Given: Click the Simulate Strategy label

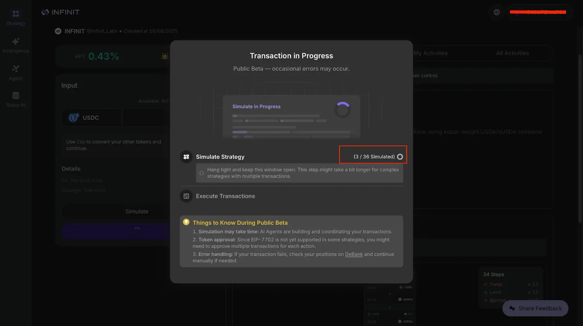Looking at the screenshot, I should point(220,157).
